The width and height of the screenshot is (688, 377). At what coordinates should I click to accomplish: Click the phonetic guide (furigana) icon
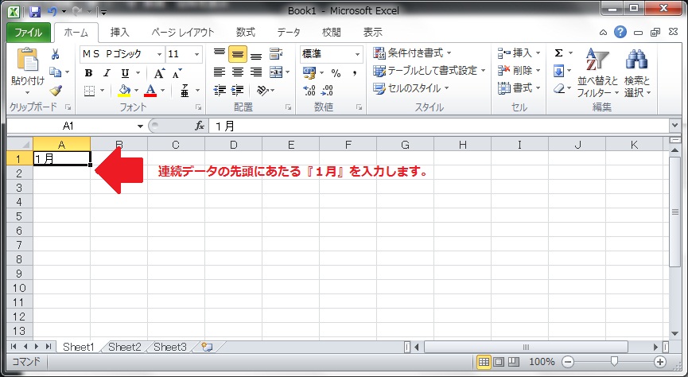pos(185,91)
